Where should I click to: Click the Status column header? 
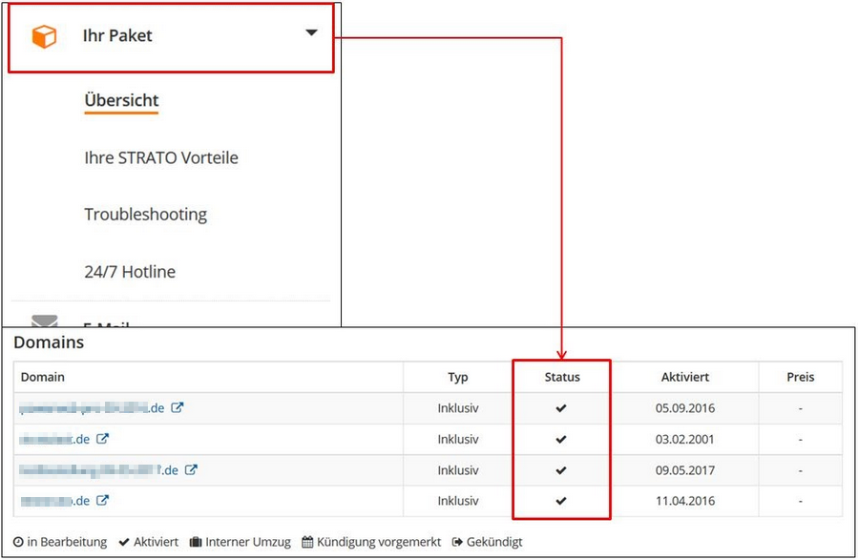[561, 377]
